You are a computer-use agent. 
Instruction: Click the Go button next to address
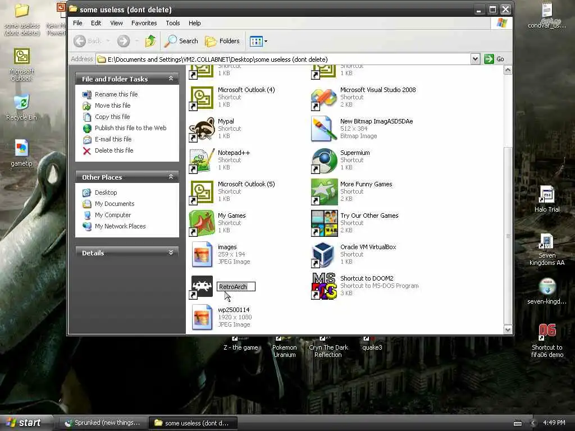(494, 59)
